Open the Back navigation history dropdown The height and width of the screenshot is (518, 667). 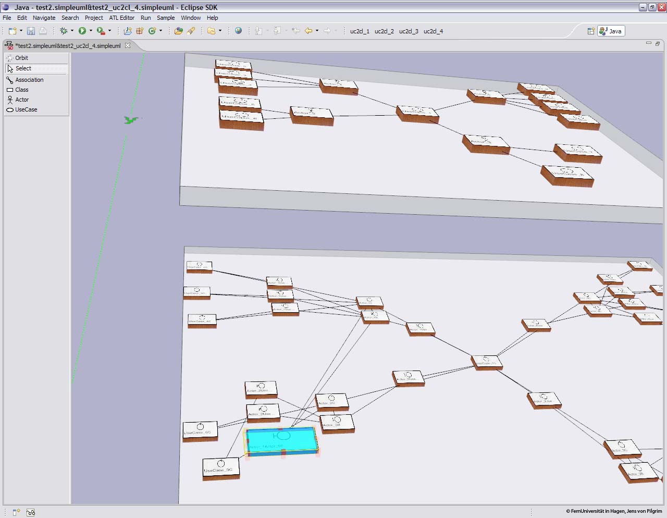317,31
